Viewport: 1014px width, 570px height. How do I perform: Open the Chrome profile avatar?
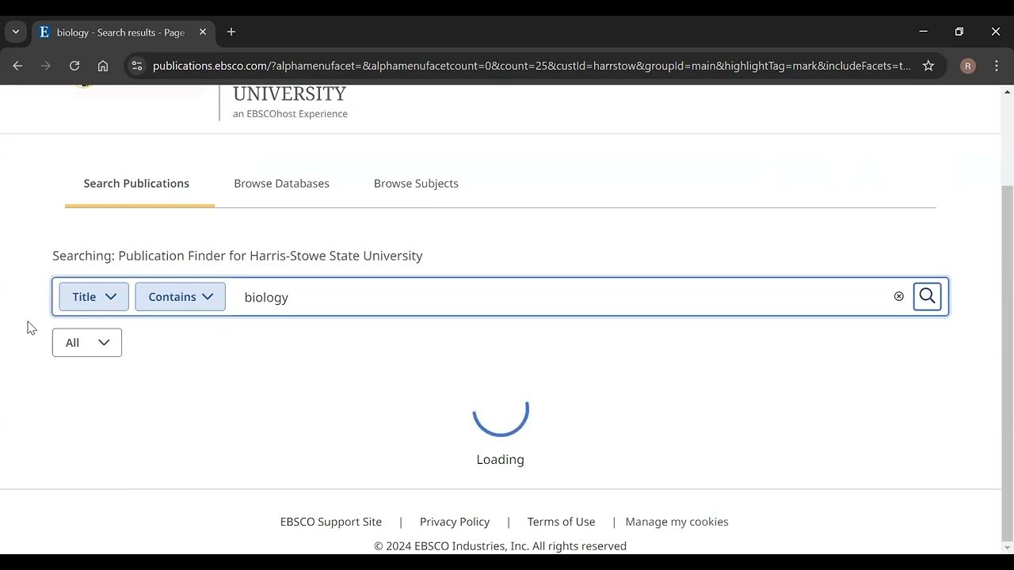(x=967, y=66)
